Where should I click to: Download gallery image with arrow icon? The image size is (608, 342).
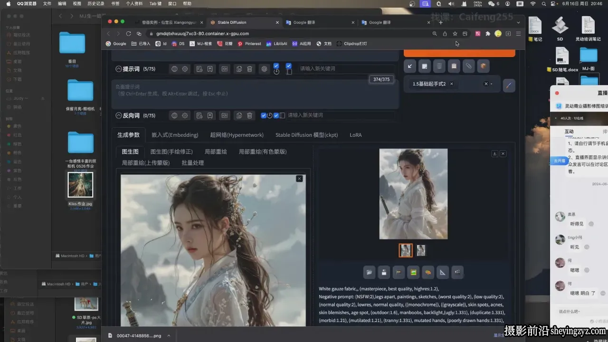[x=494, y=153]
